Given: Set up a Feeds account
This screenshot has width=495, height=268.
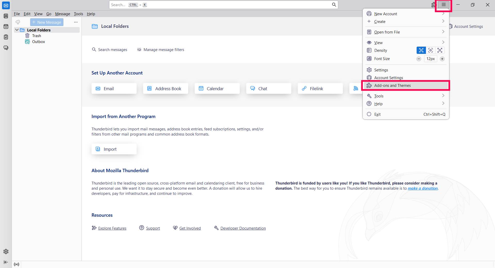Looking at the screenshot, I should point(356,88).
